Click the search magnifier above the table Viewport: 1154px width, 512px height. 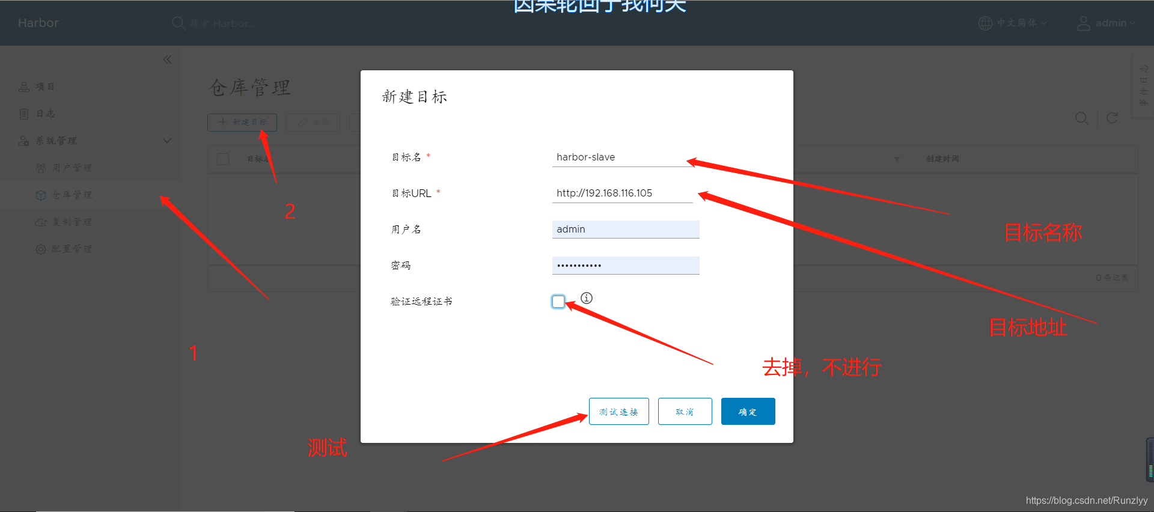point(1082,118)
